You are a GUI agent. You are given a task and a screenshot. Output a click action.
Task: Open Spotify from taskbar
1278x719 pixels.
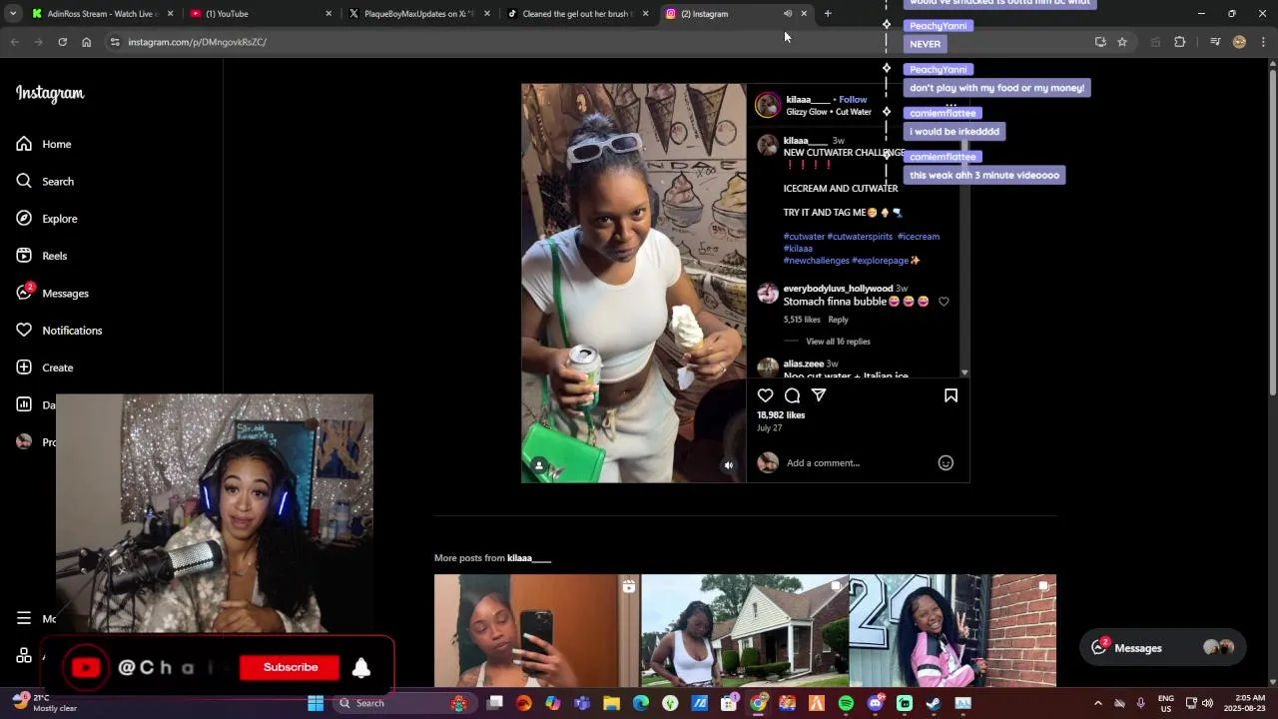tap(846, 703)
